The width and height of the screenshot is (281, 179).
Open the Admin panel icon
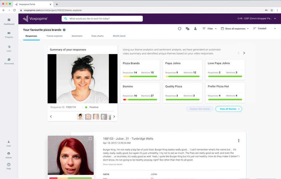point(9,155)
